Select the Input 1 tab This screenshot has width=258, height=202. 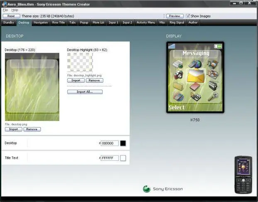coord(114,22)
